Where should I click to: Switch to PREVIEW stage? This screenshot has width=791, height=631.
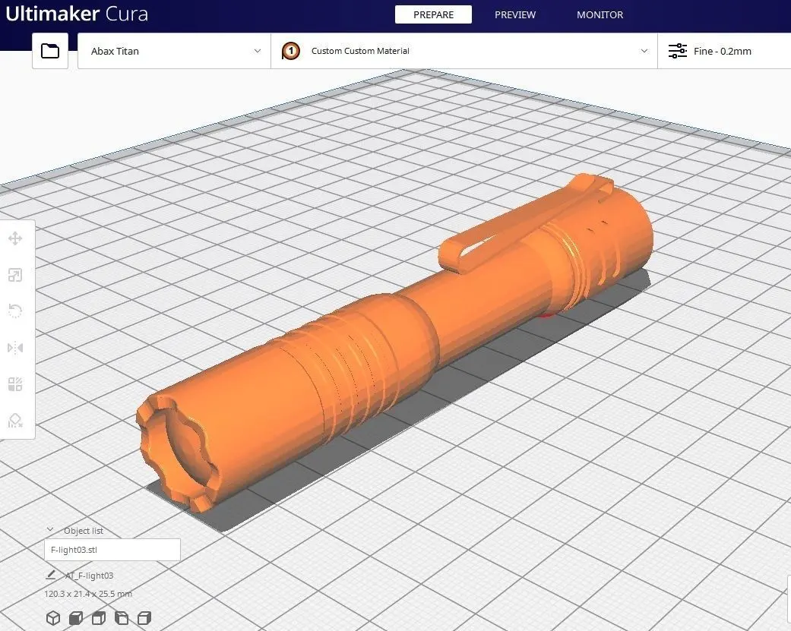click(x=515, y=14)
